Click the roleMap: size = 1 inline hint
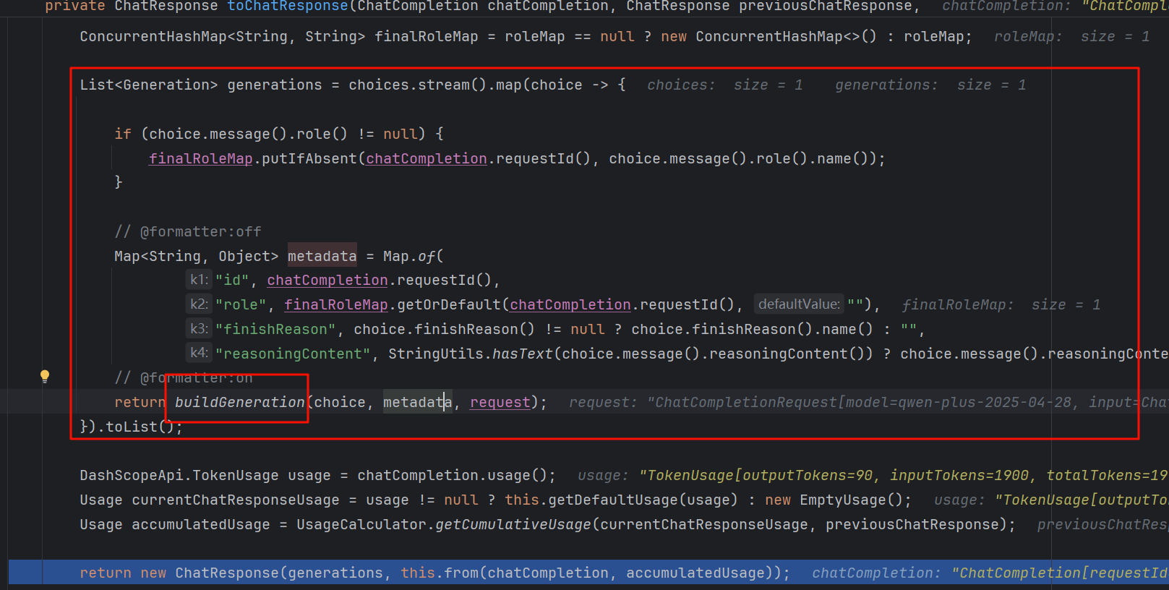Screen dimensions: 1169x590 click(1071, 36)
